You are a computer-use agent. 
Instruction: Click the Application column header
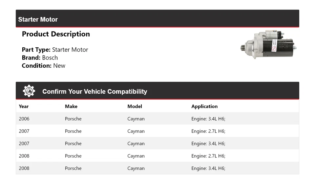click(x=204, y=106)
